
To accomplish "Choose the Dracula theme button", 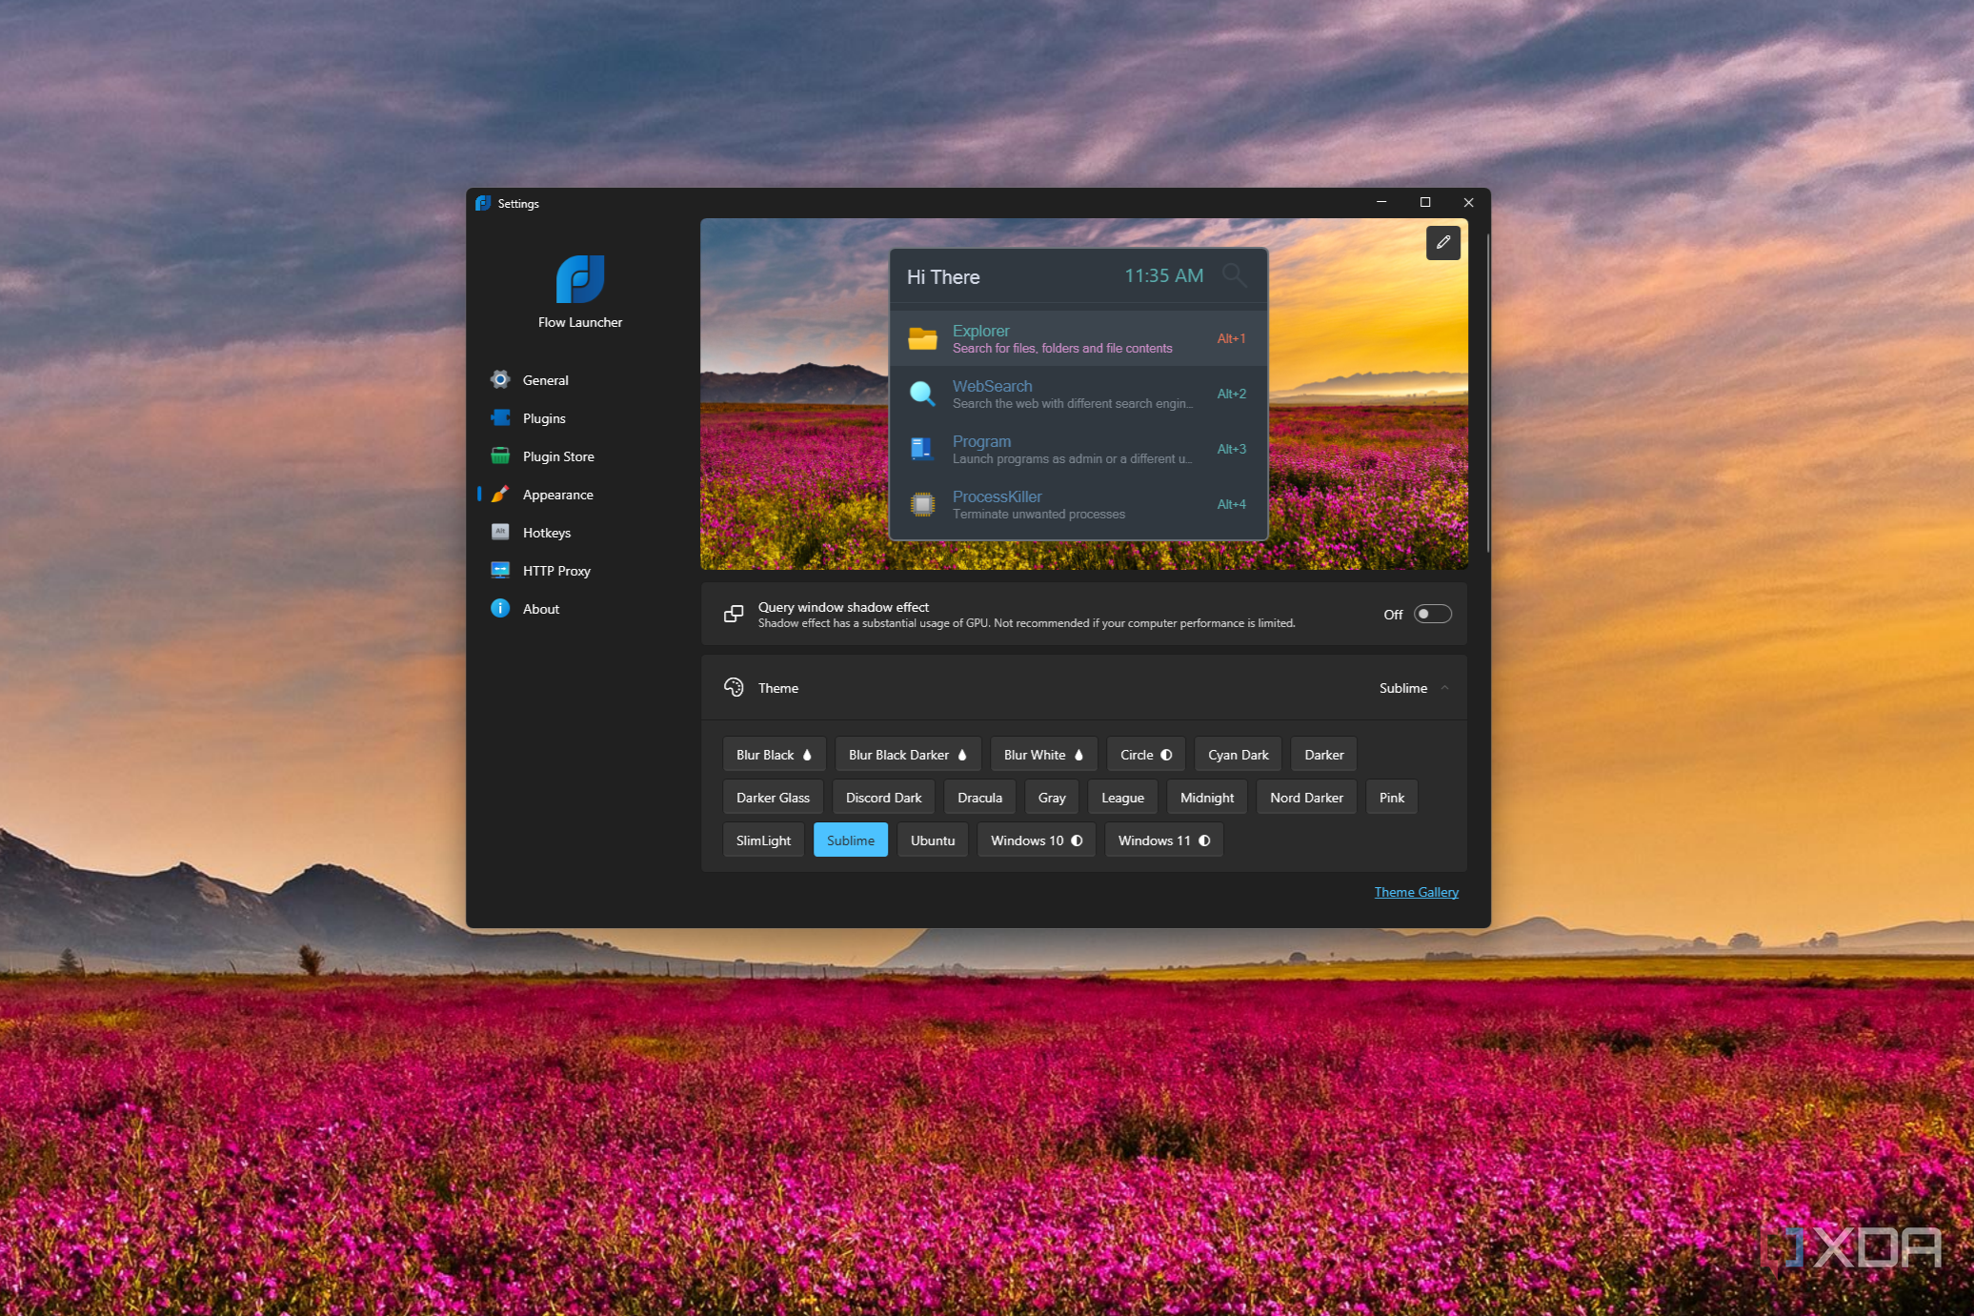I will coord(979,797).
